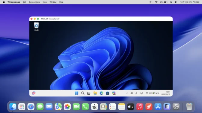The height and width of the screenshot is (113, 202).
Task: Open Phone app from the Dock
Action: pos(85,107)
